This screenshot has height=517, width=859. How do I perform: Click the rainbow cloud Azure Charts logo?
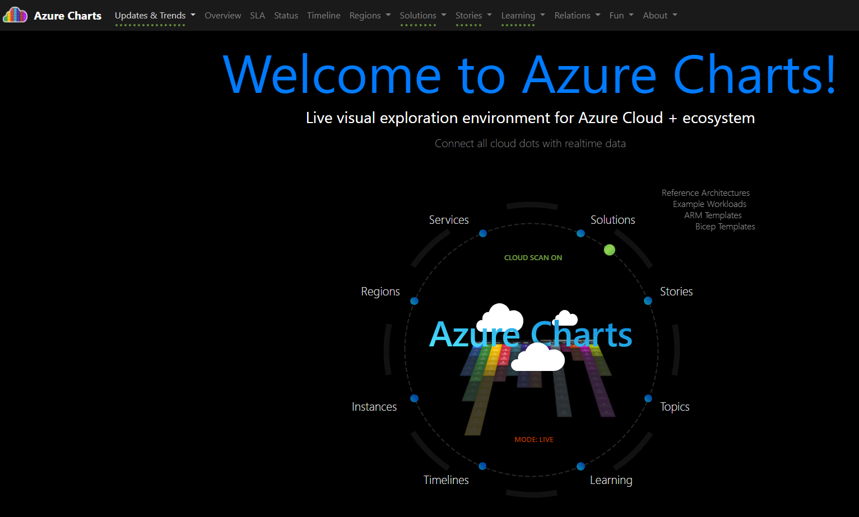pos(15,15)
